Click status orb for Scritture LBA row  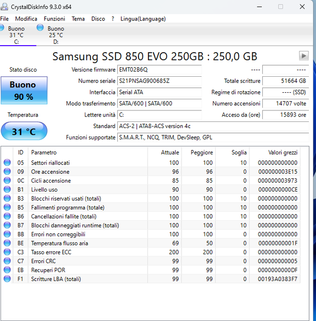(x=7, y=279)
